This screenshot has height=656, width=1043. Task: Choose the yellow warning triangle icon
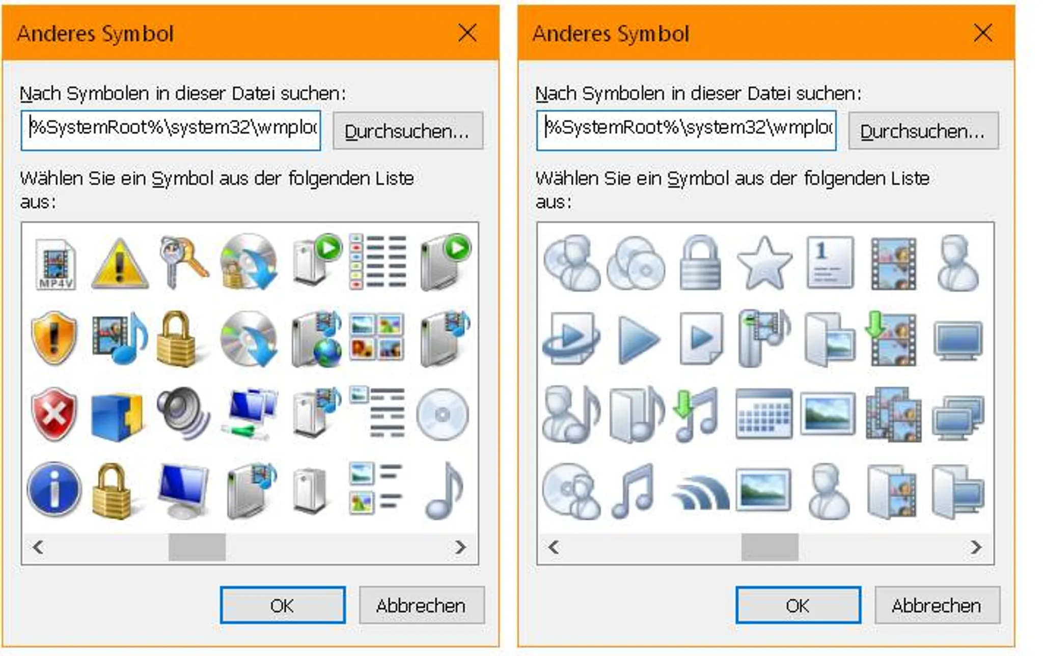point(120,263)
